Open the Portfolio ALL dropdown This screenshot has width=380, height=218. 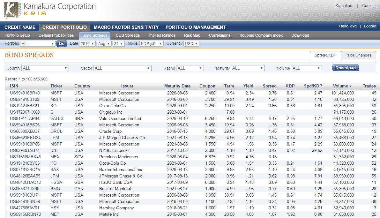pyautogui.click(x=38, y=44)
